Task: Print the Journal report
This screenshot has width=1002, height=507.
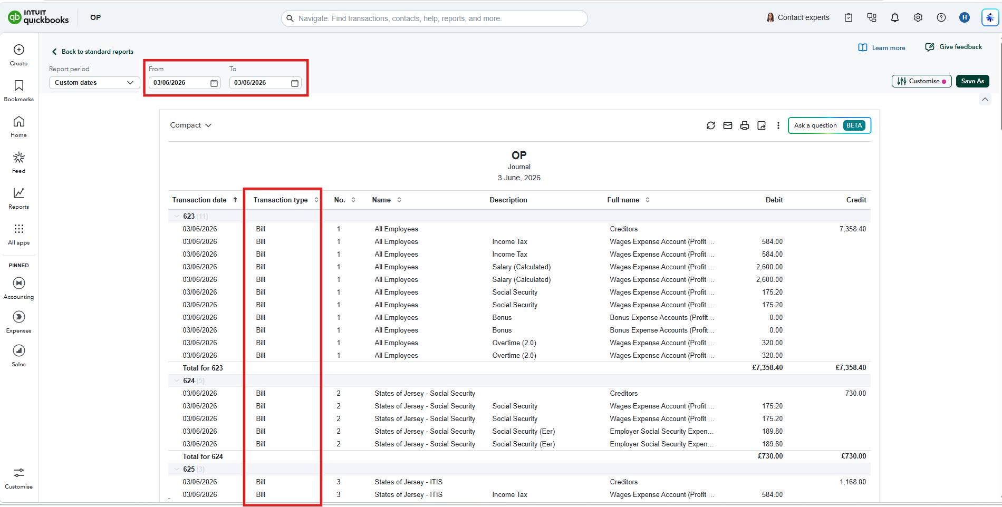Action: [745, 125]
